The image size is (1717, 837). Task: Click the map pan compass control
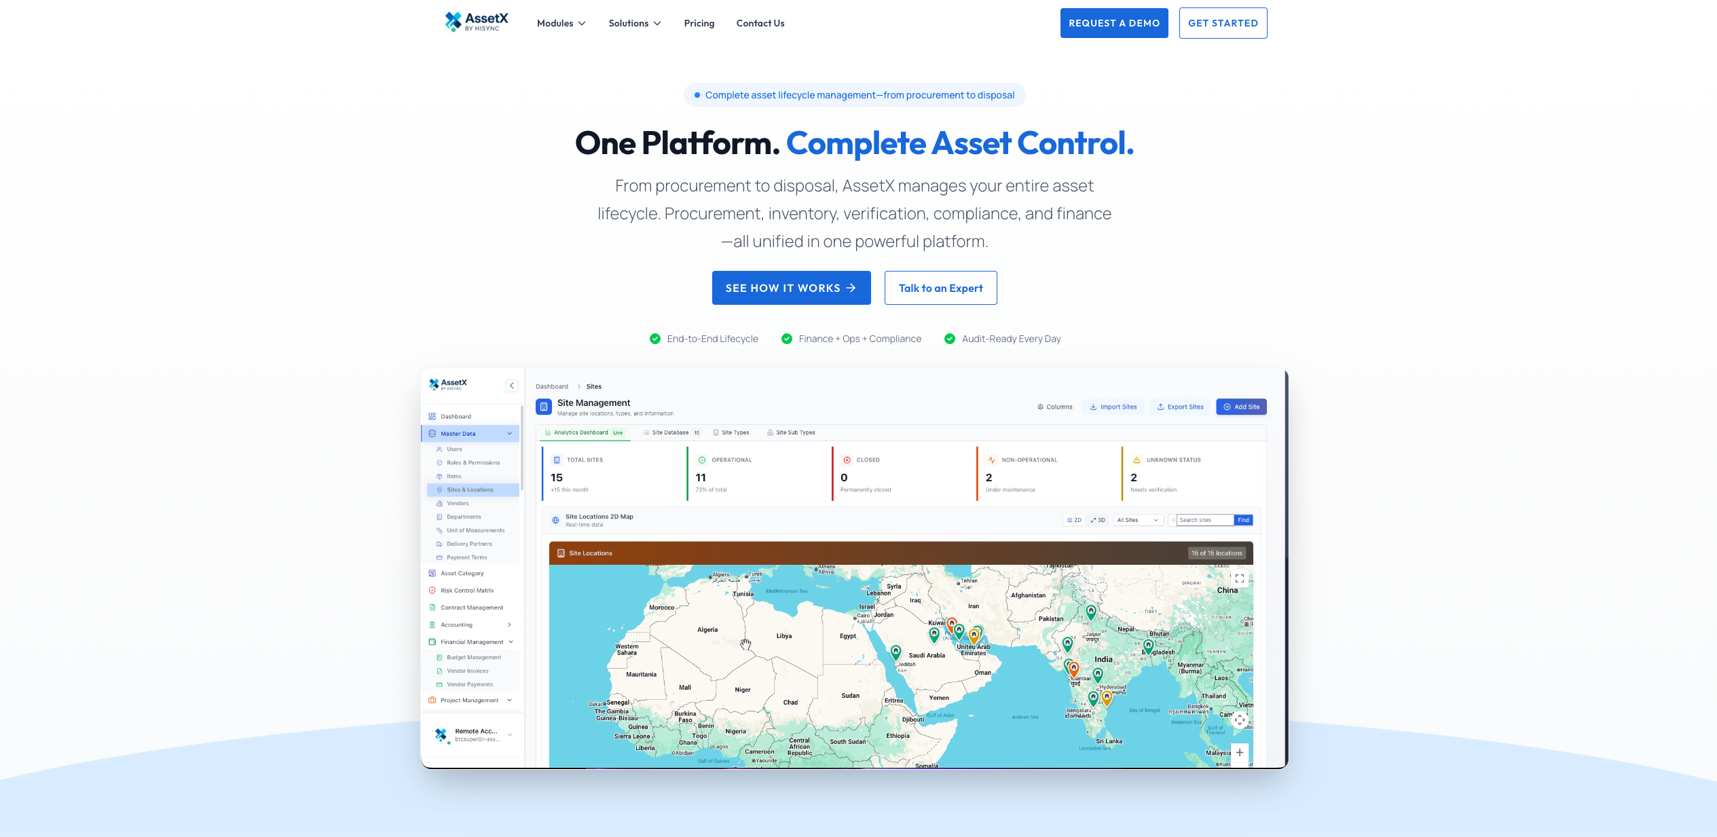[x=1239, y=720]
